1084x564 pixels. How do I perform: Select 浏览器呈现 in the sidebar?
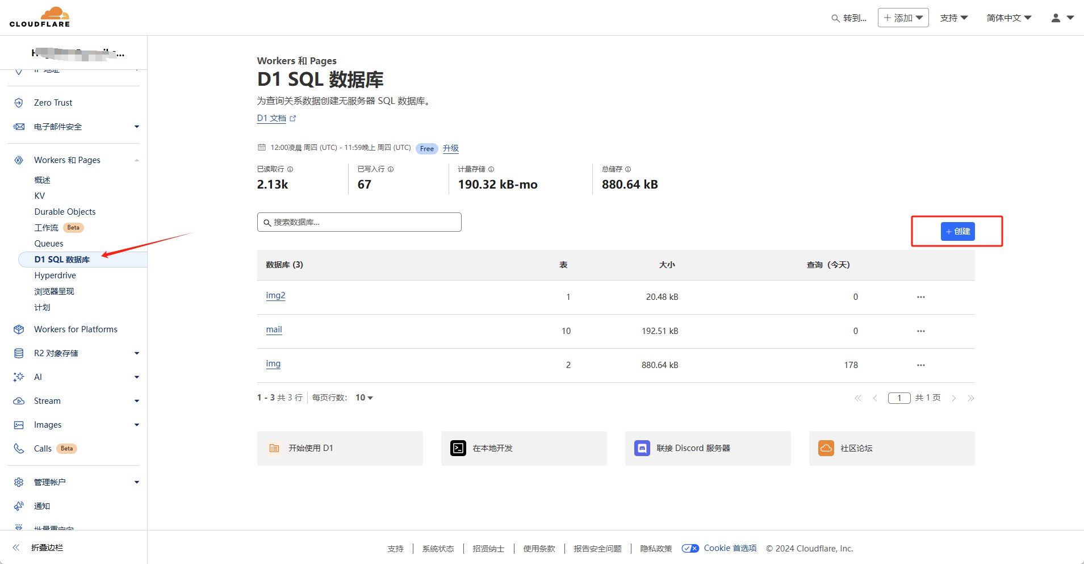coord(54,291)
